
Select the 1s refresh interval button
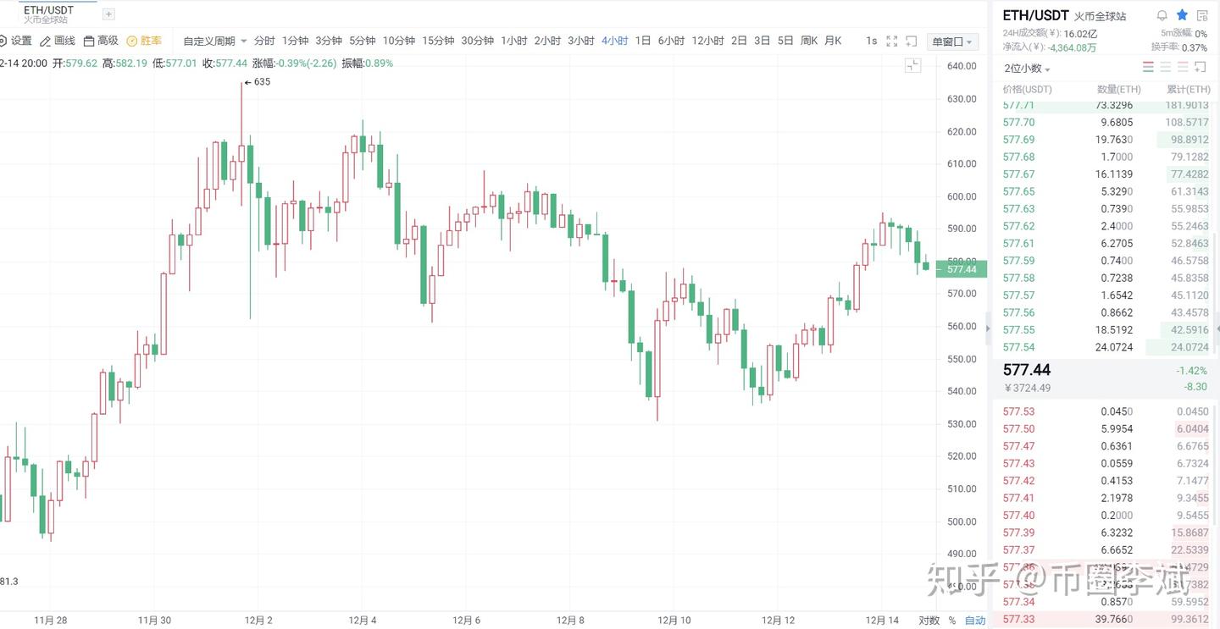coord(871,41)
